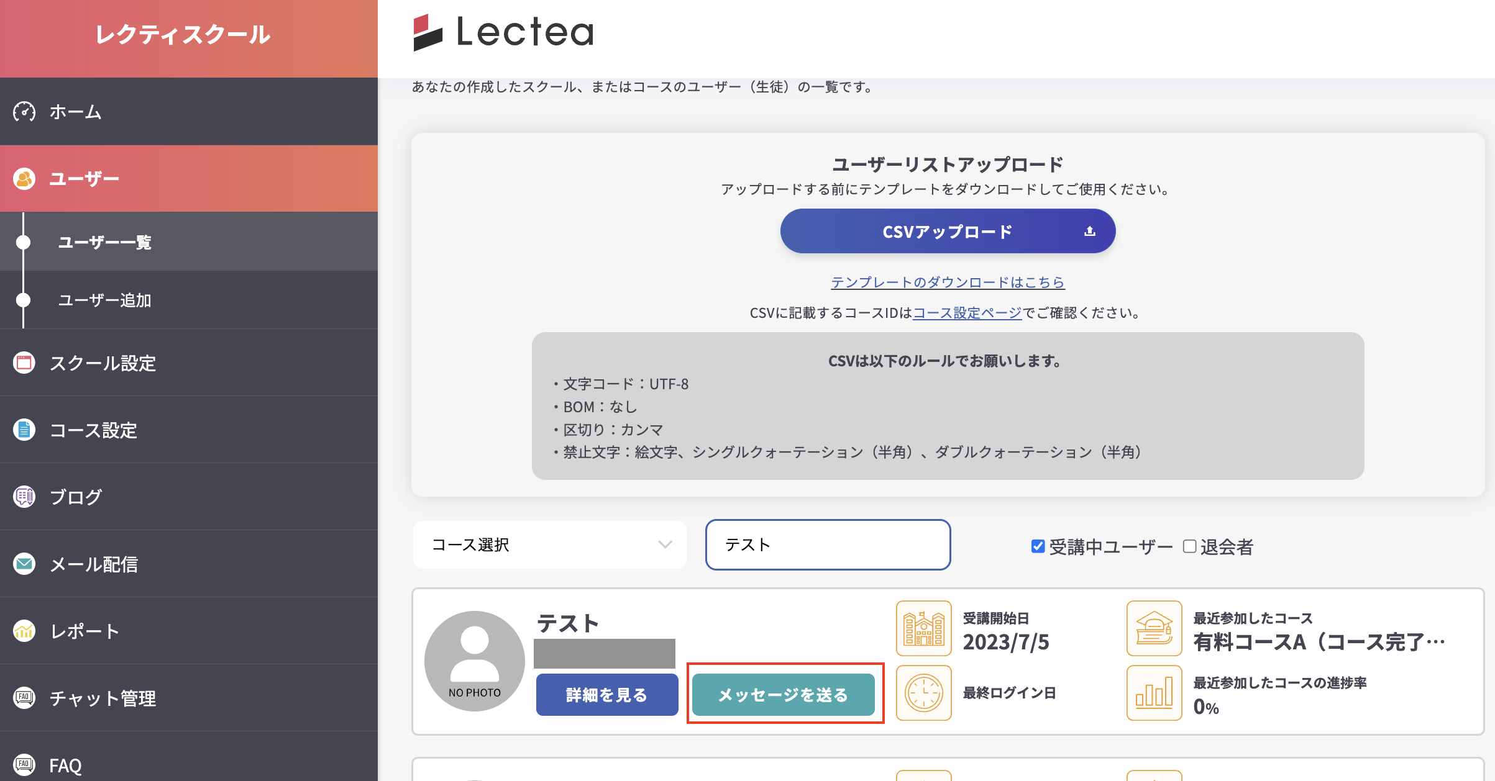Click the Course Settings (コース設定) document icon
Screen dimensions: 1495x781
(x=24, y=430)
